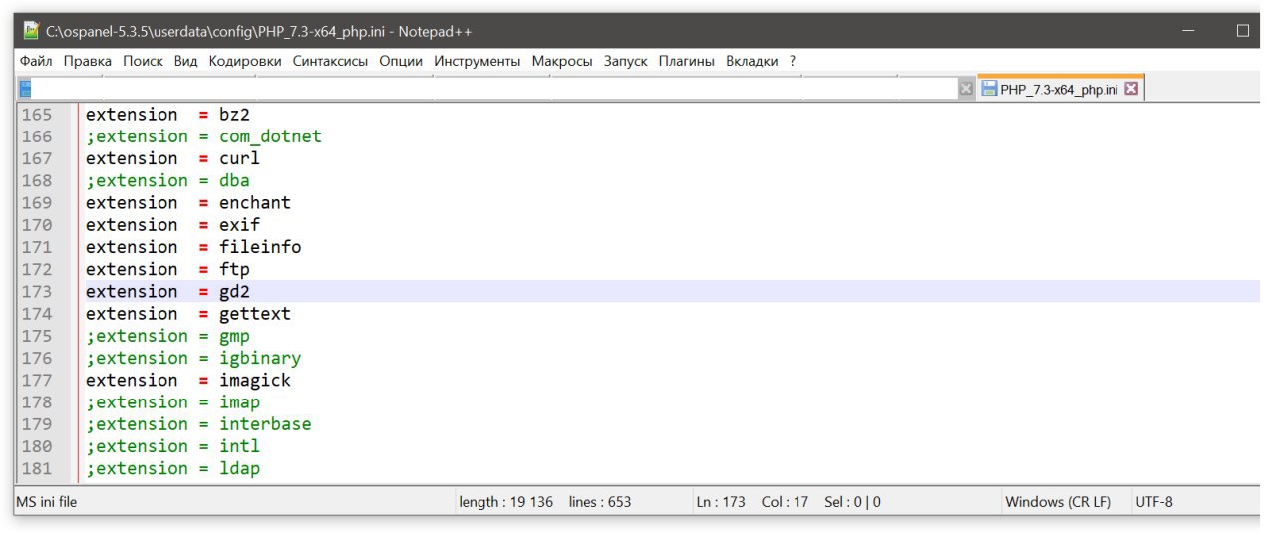Click line number 165 in the margin

37,115
